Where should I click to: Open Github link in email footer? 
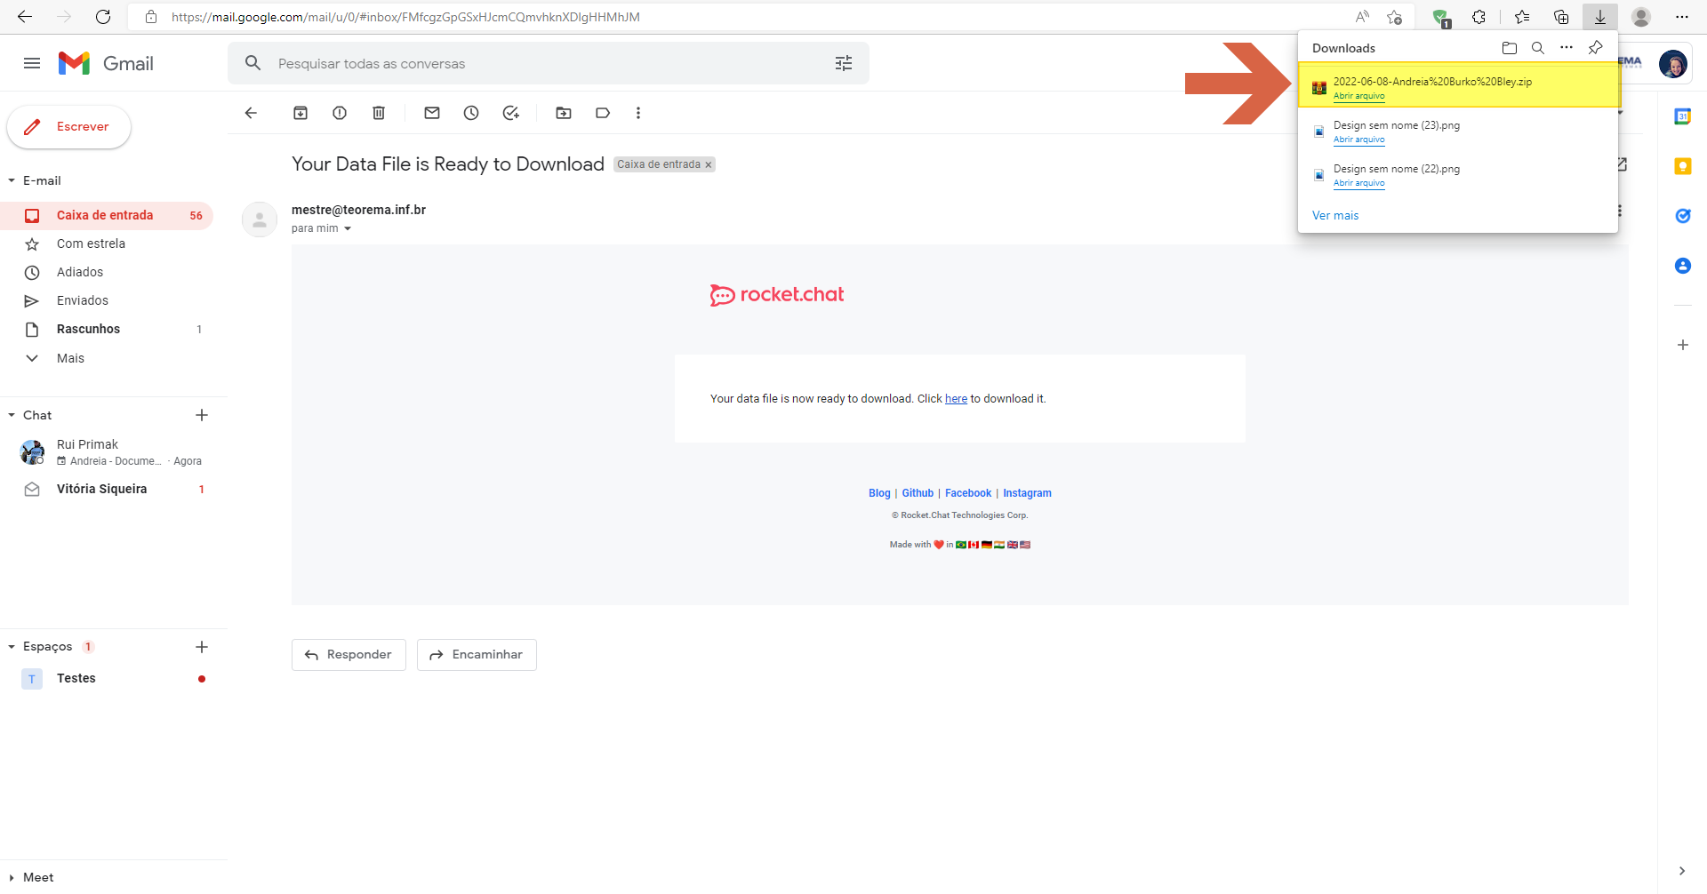point(918,493)
